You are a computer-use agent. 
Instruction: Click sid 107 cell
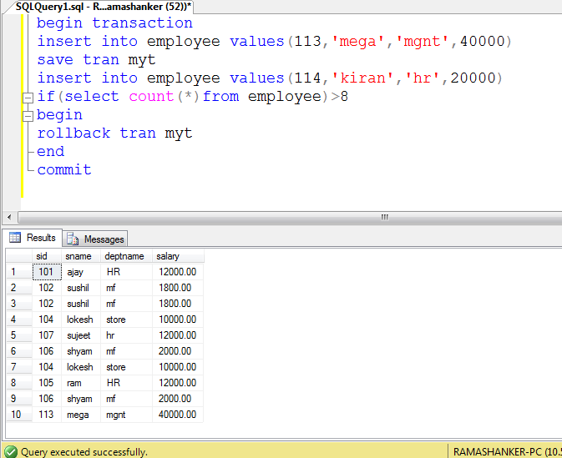[47, 335]
